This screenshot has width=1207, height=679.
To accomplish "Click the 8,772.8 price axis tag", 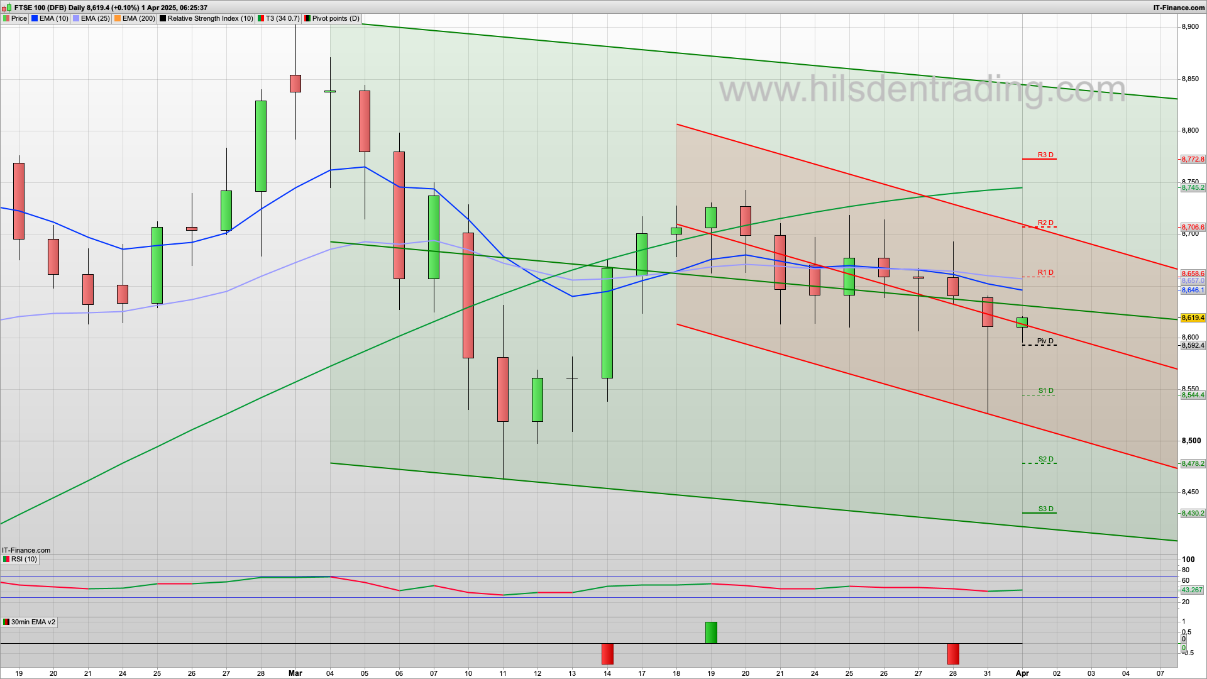I will point(1193,160).
